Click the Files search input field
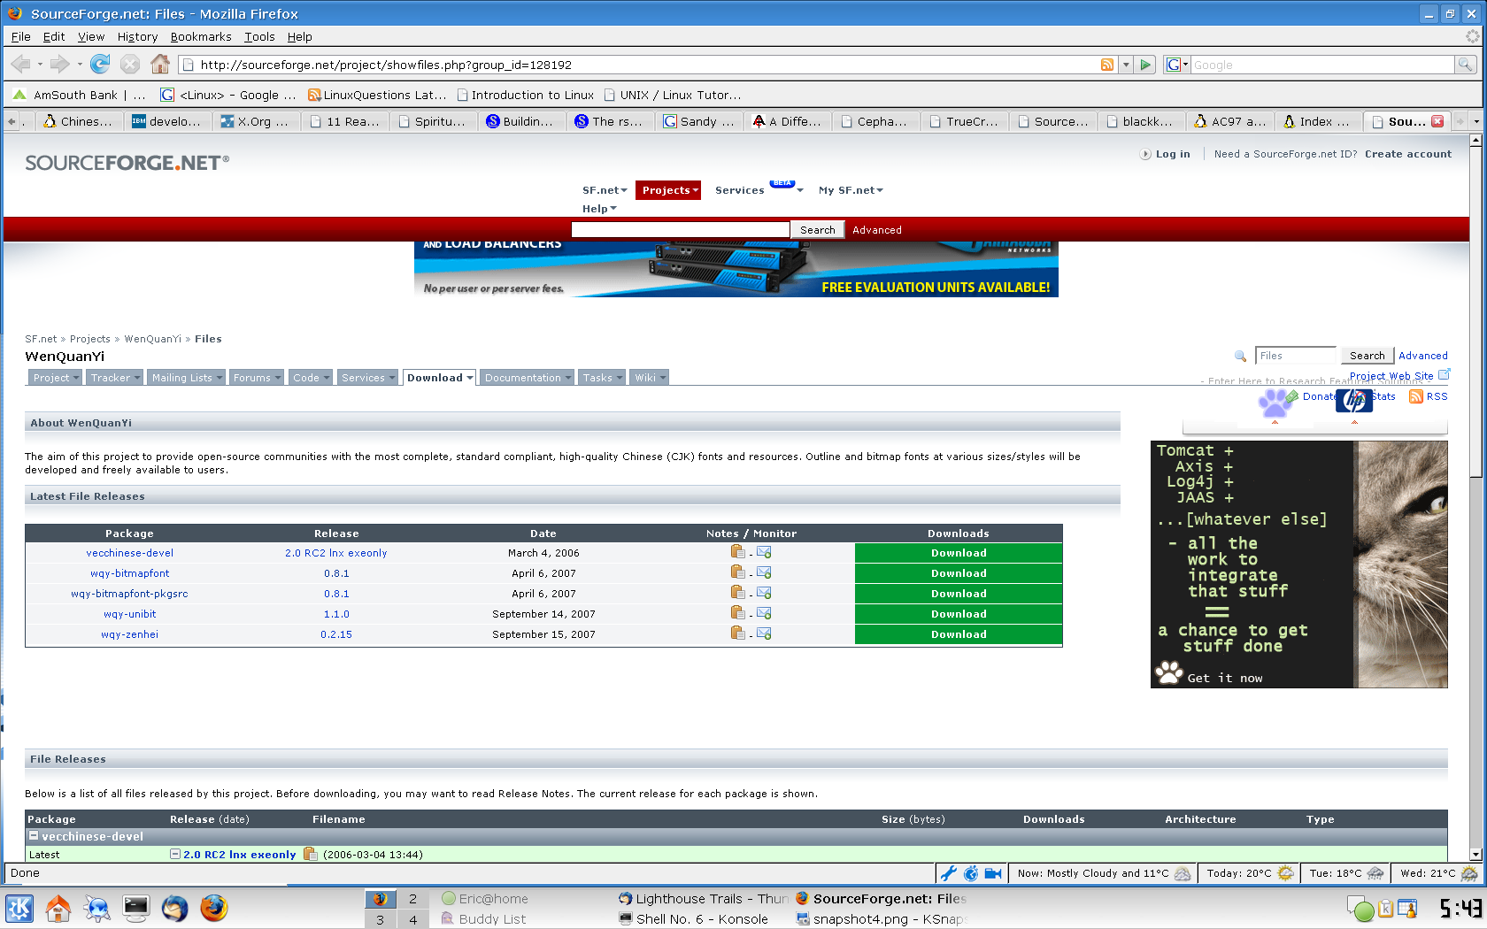This screenshot has width=1487, height=929. point(1296,356)
